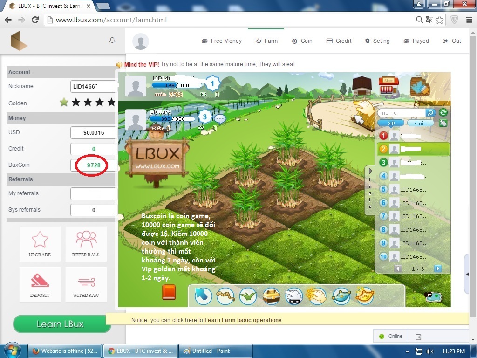The height and width of the screenshot is (358, 477).
Task: Select rank 5 friend LID1465
Action: [x=413, y=190]
